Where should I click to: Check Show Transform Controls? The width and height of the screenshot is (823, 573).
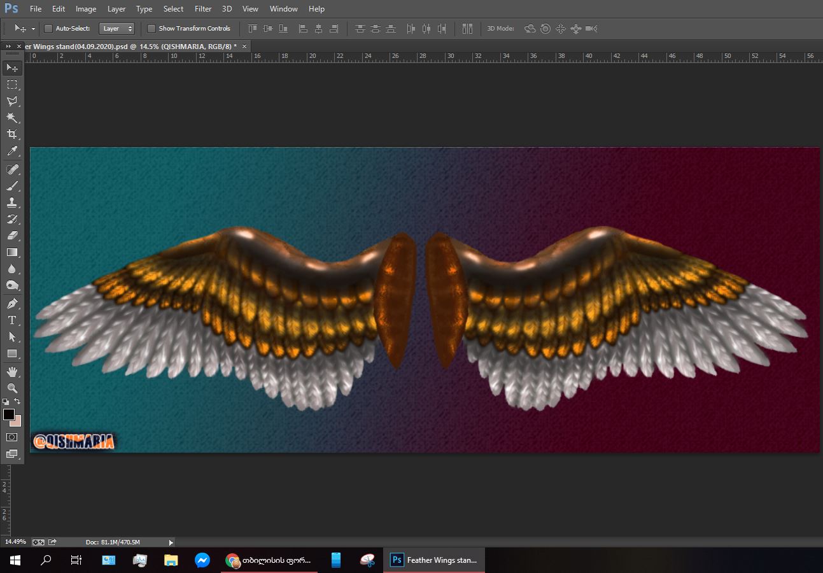[x=151, y=29]
